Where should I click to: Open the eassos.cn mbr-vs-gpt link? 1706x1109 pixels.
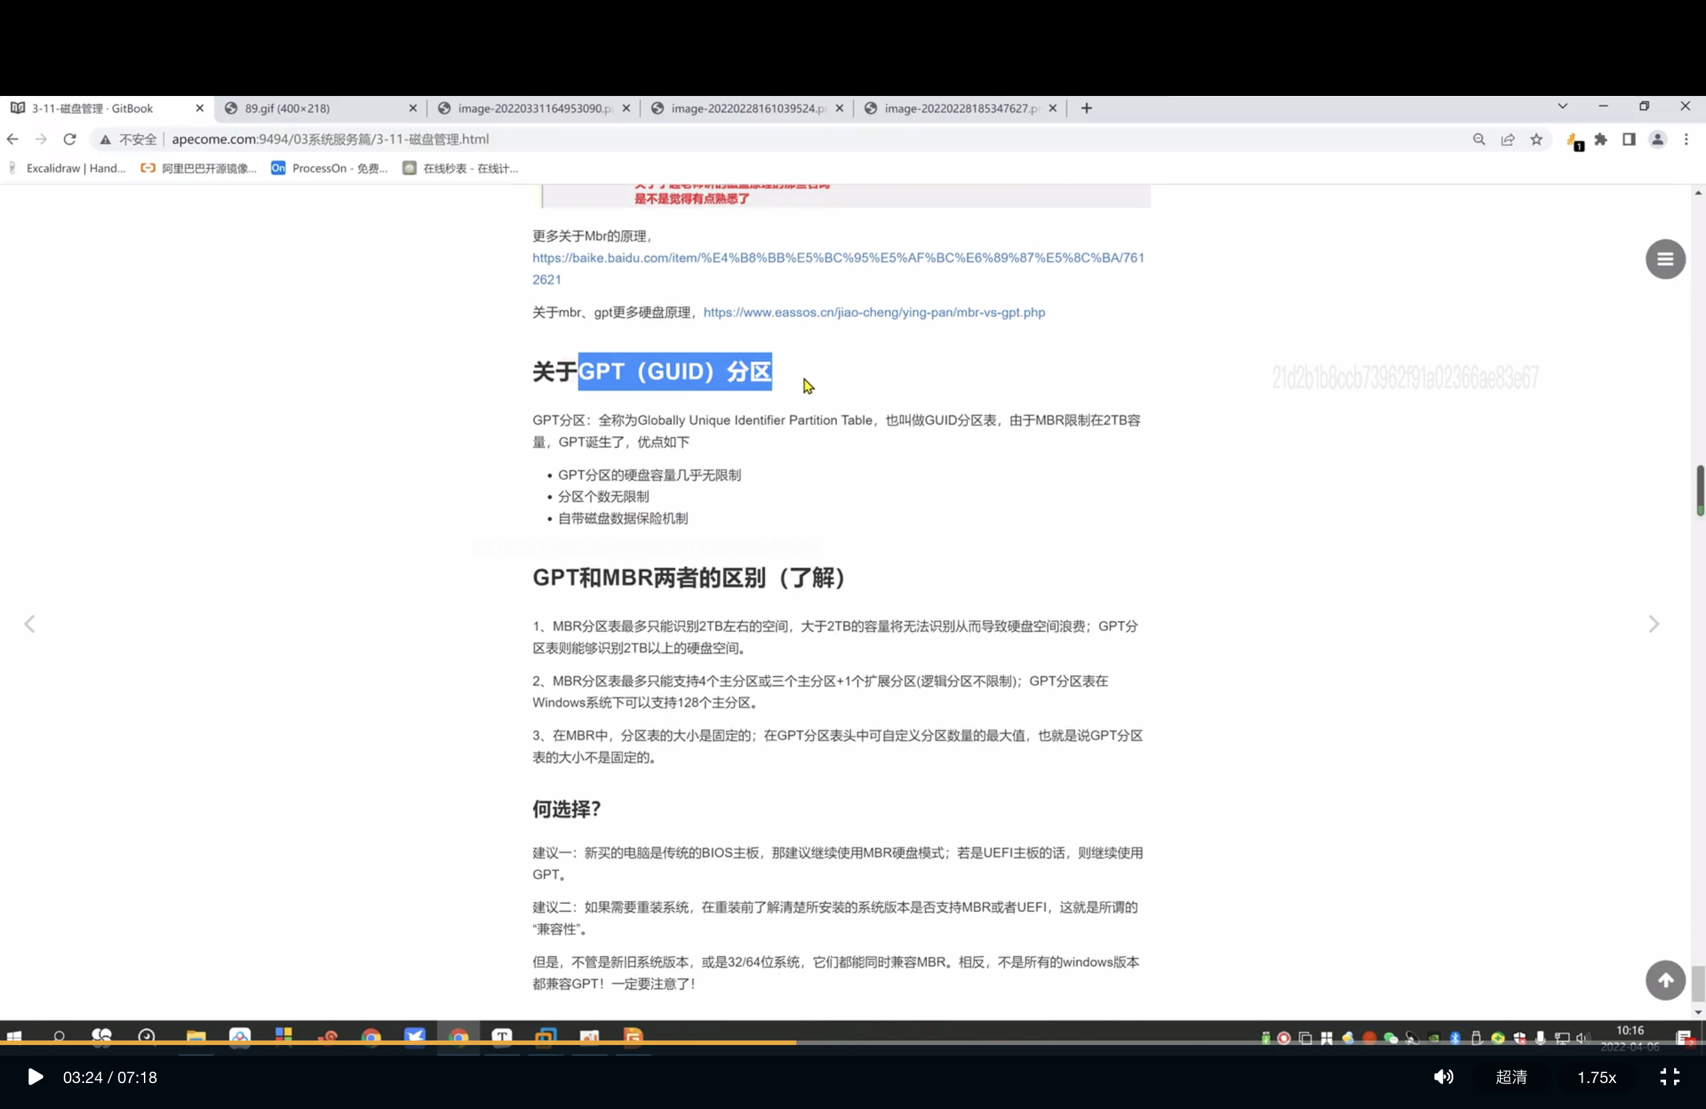point(874,313)
